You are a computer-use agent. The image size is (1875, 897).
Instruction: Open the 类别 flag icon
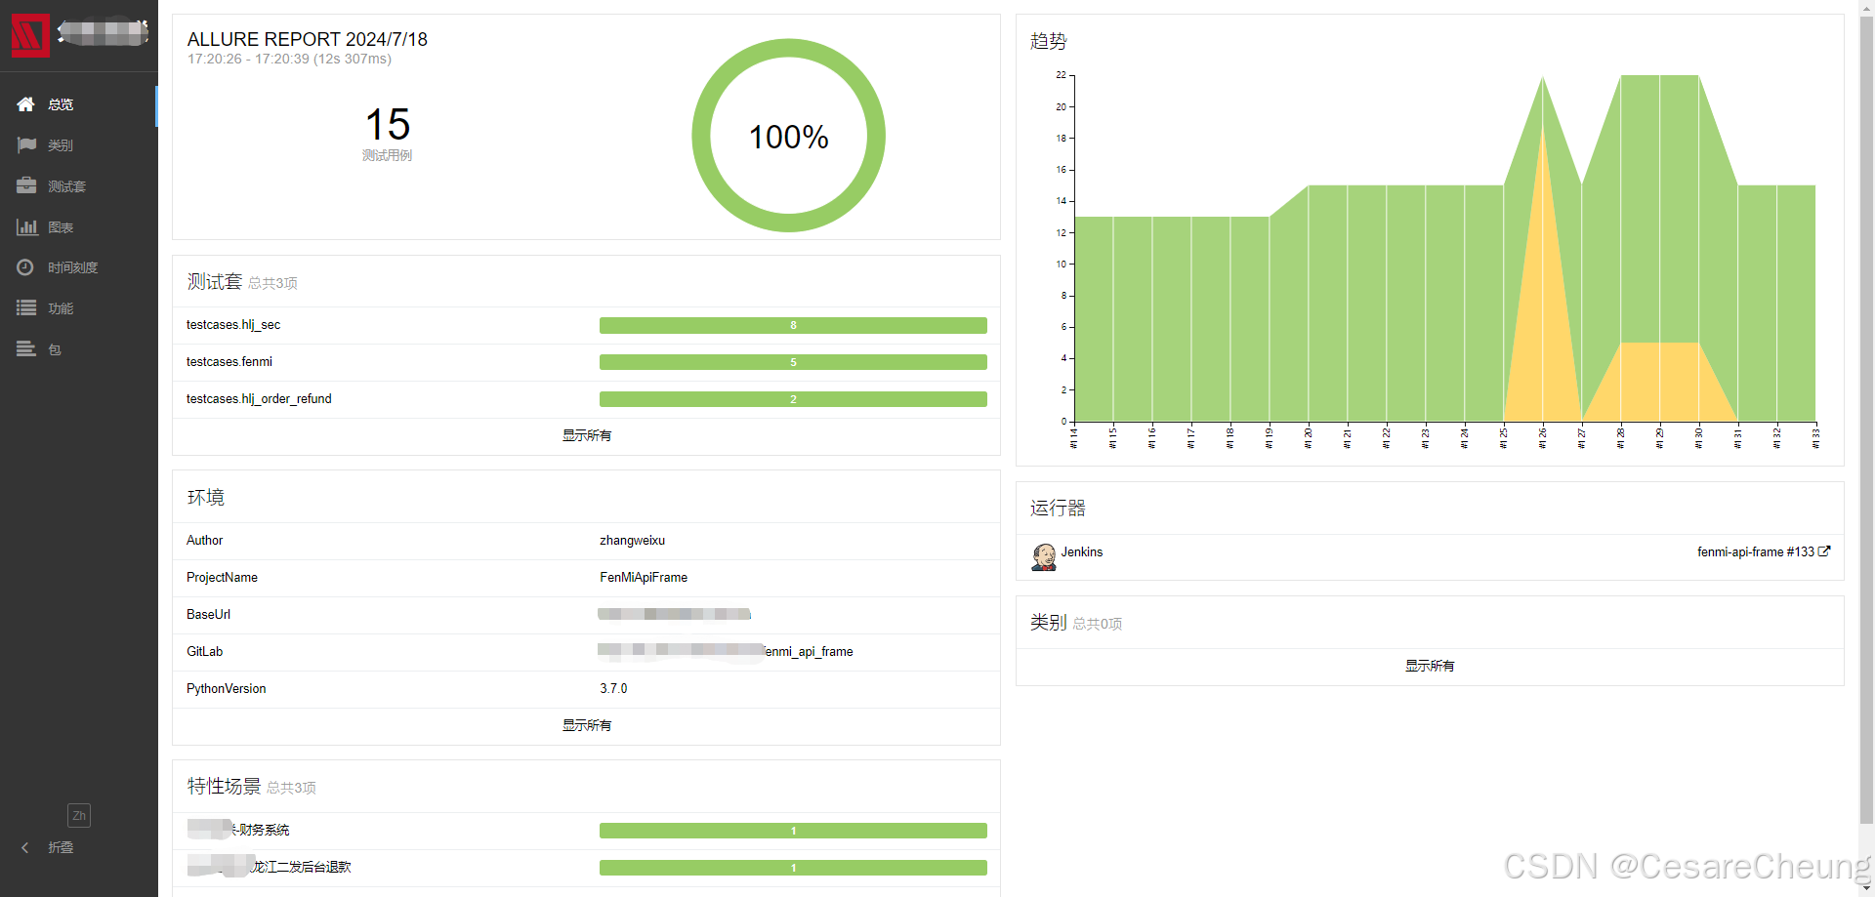[26, 145]
